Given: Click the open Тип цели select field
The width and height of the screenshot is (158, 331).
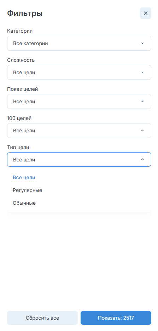Looking at the screenshot, I should 79,160.
